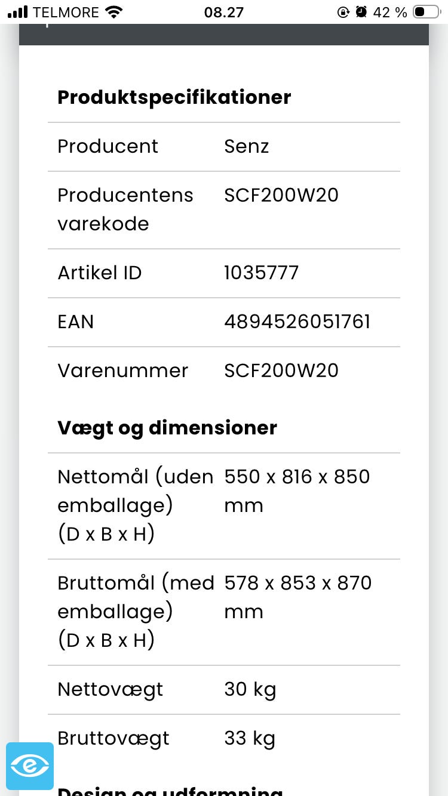This screenshot has height=796, width=448.
Task: Tap the 08.27 clock in status bar
Action: [224, 12]
